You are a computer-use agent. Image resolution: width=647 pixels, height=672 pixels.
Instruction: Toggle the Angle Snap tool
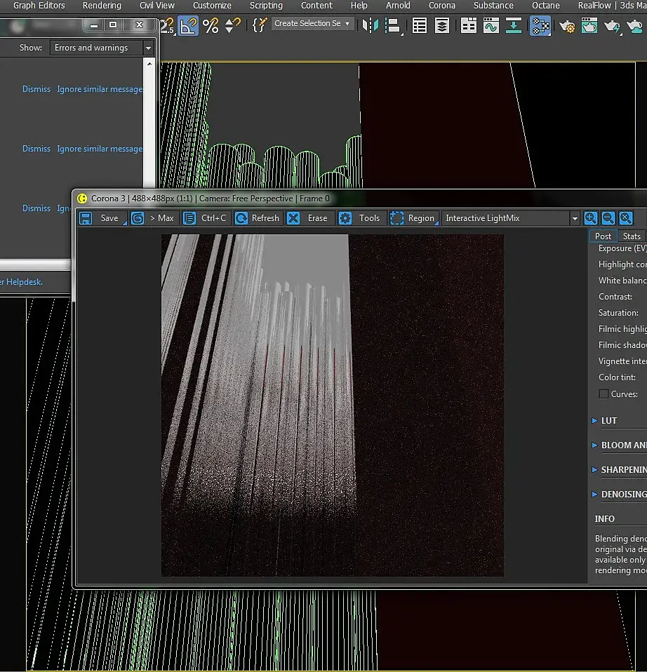[x=188, y=26]
